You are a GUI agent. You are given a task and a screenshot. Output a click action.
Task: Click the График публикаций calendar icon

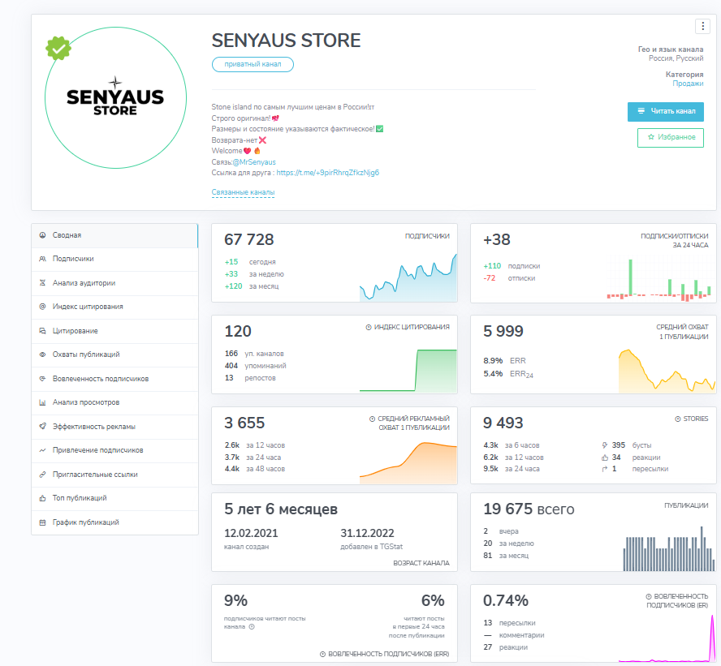(x=42, y=522)
